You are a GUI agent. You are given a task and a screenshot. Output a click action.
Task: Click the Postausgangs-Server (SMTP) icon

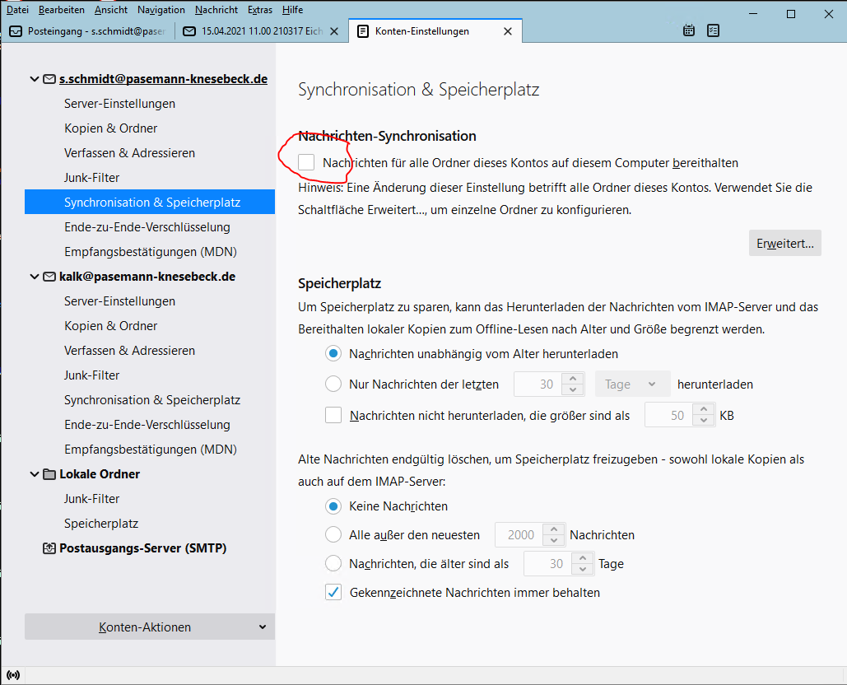(49, 548)
